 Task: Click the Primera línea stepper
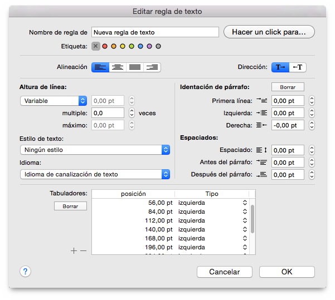click(312, 101)
